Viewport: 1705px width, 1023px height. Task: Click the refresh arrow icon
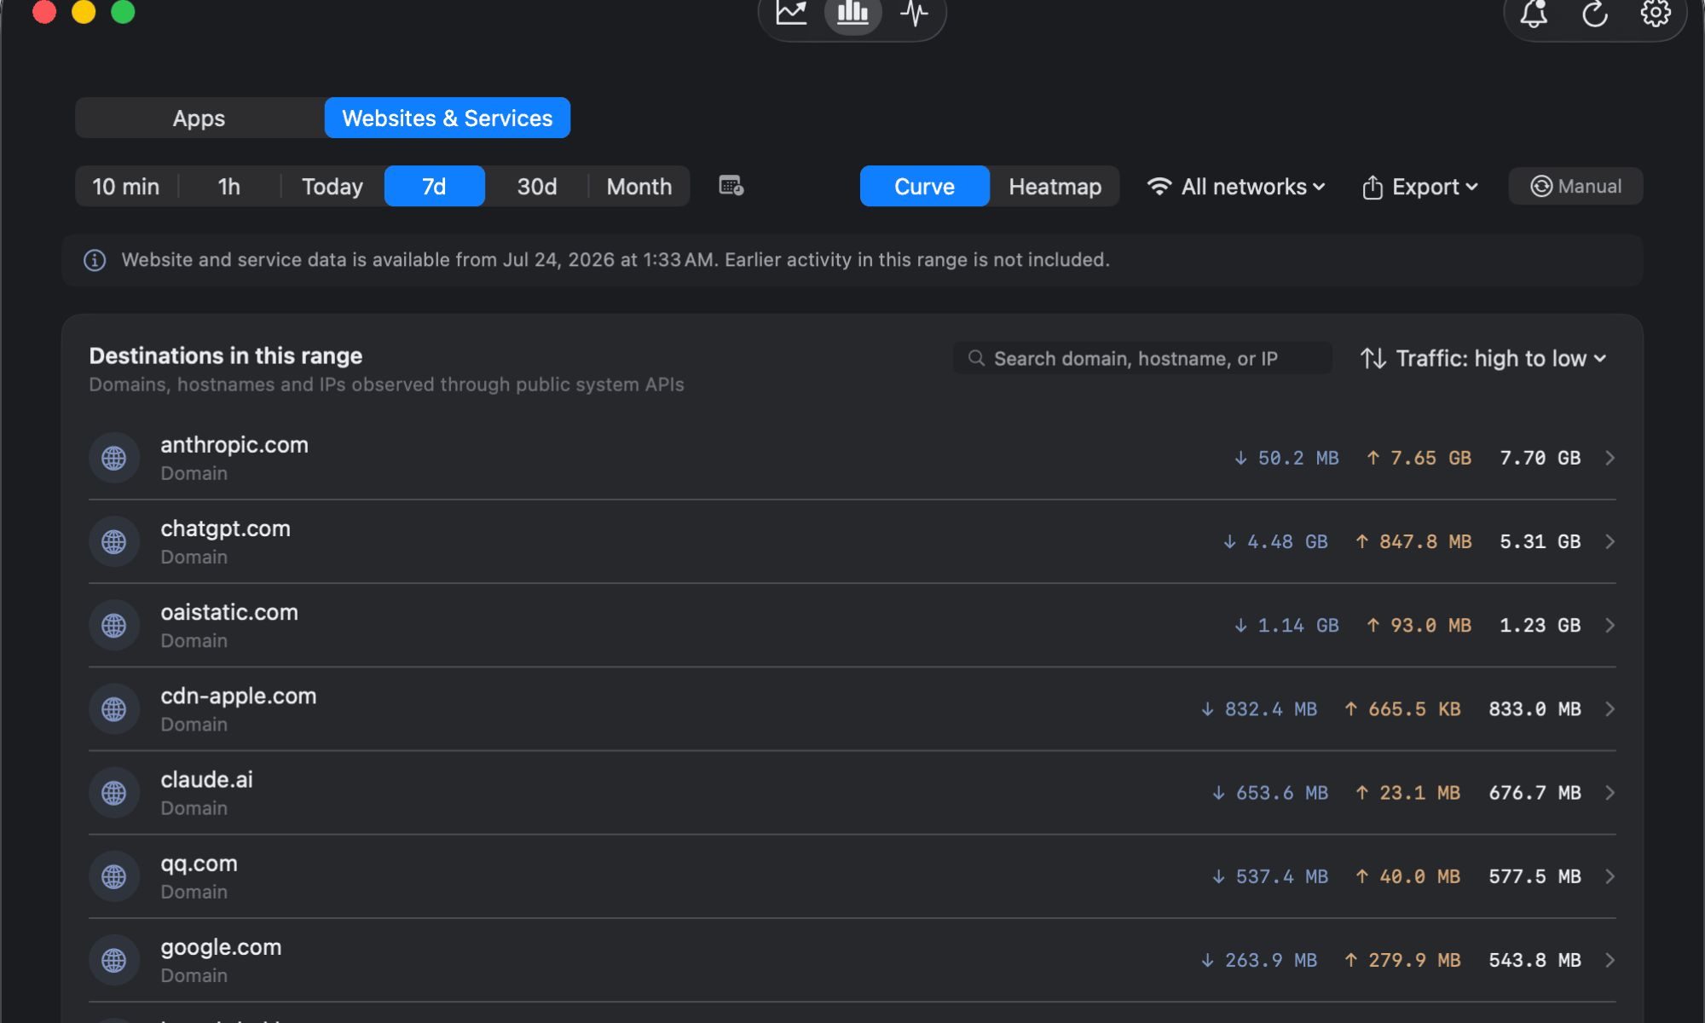point(1595,14)
